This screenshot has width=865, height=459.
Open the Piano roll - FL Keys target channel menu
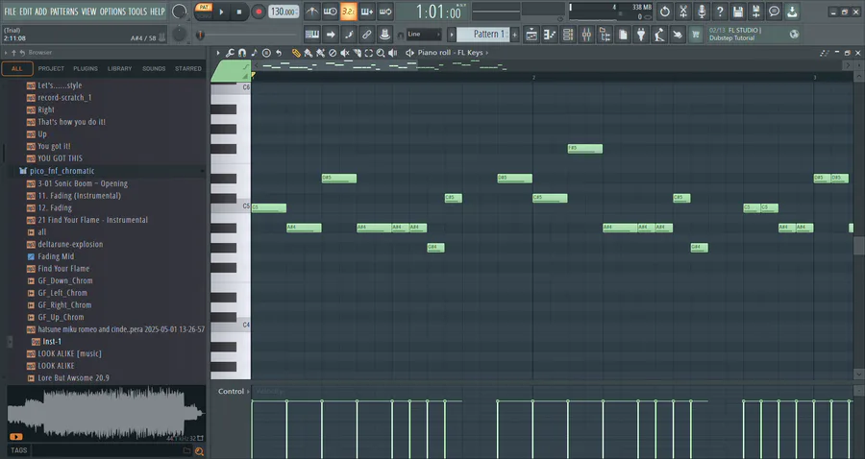pos(453,53)
